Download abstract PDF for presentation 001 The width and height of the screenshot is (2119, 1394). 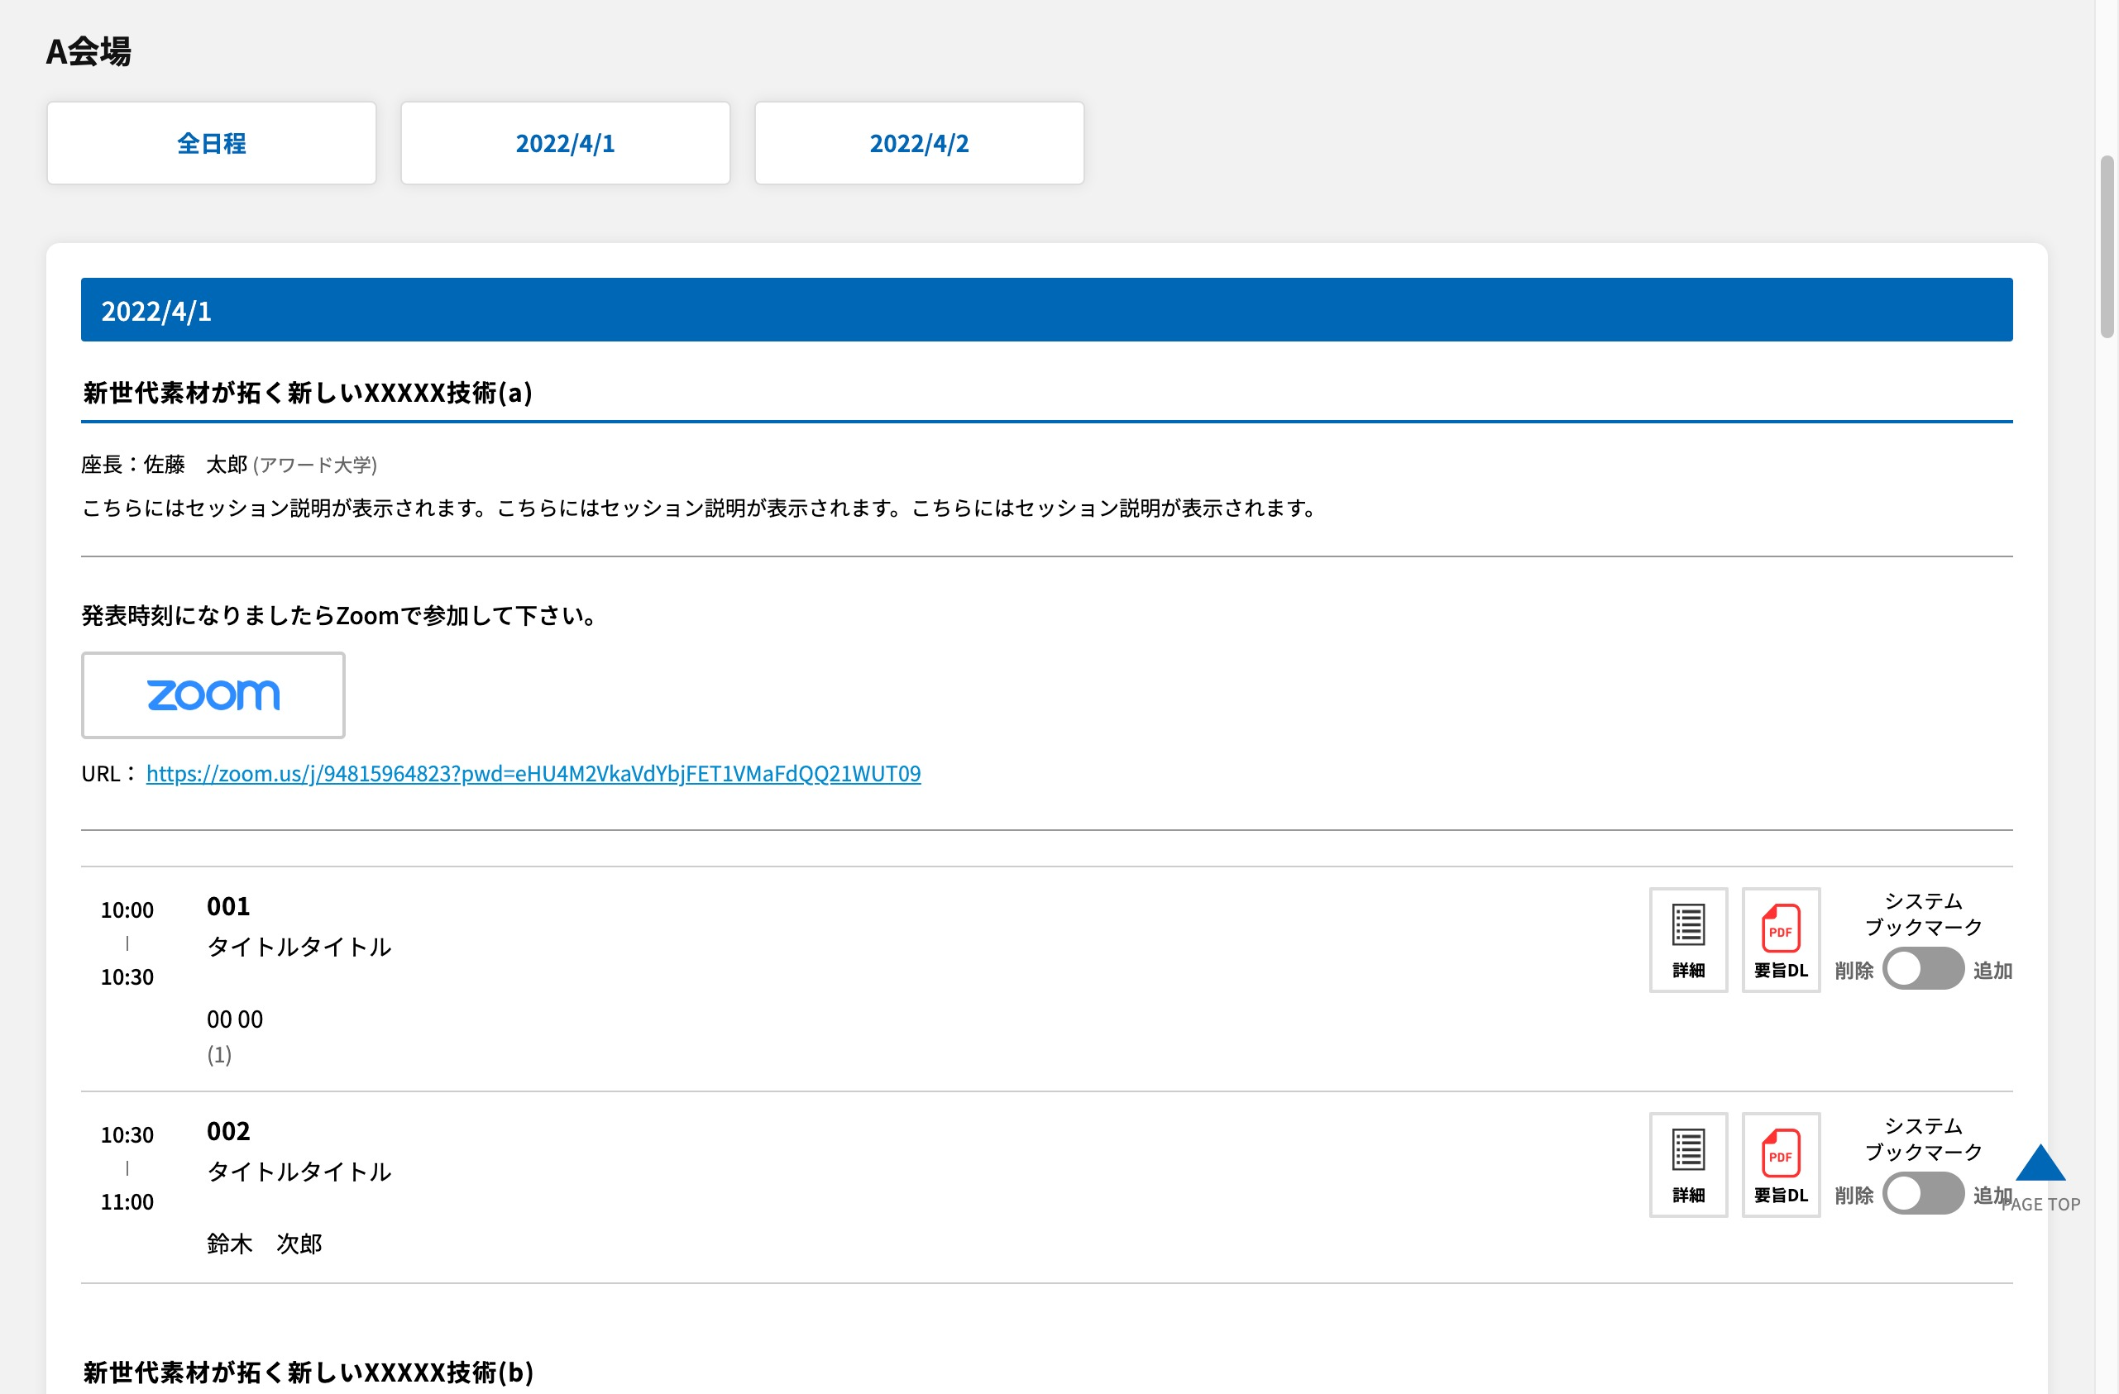[1781, 939]
